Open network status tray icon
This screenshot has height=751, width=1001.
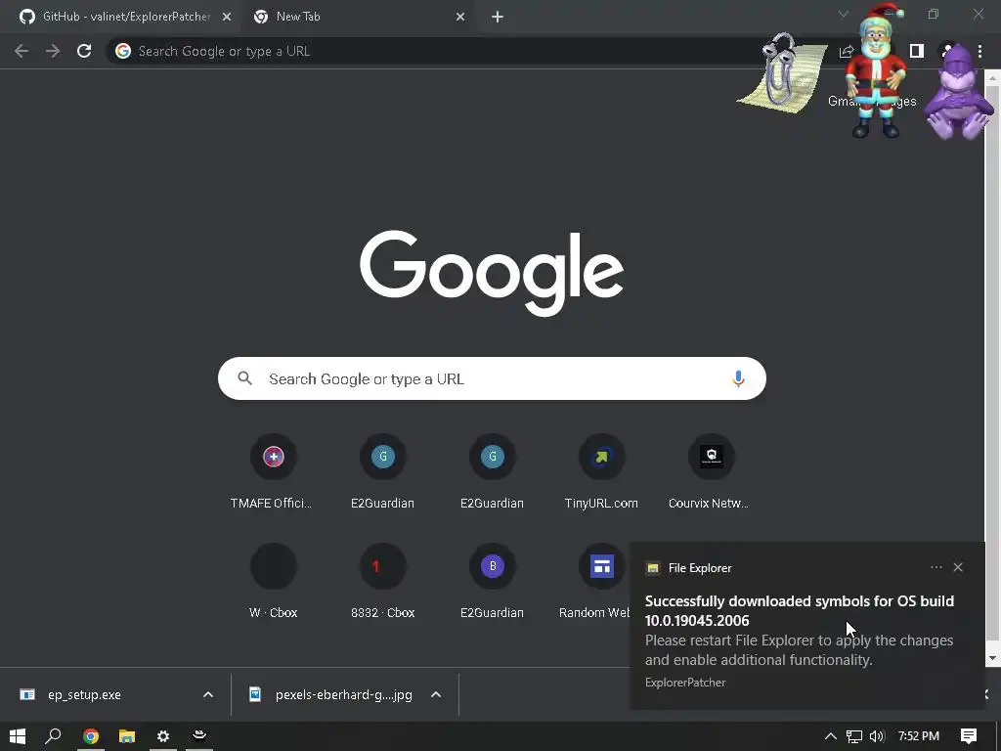[x=854, y=736]
